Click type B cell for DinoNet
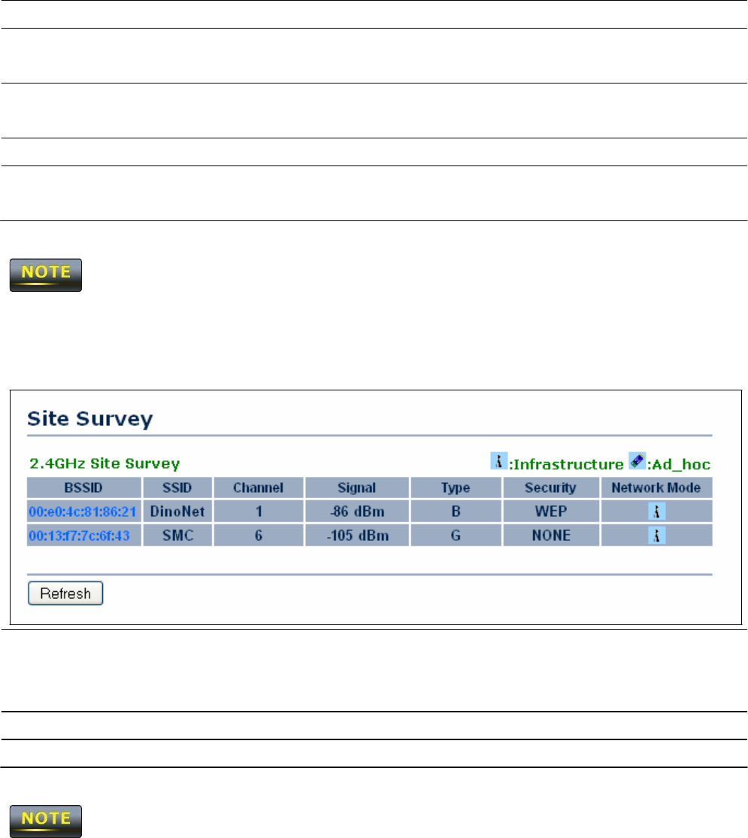Screen dimensions: 748x838 click(456, 512)
